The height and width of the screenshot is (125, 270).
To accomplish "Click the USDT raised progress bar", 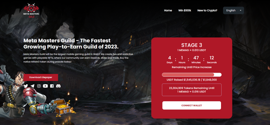I will tap(192, 75).
